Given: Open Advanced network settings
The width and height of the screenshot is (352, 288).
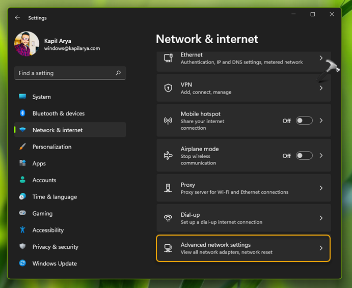Looking at the screenshot, I should [x=243, y=248].
